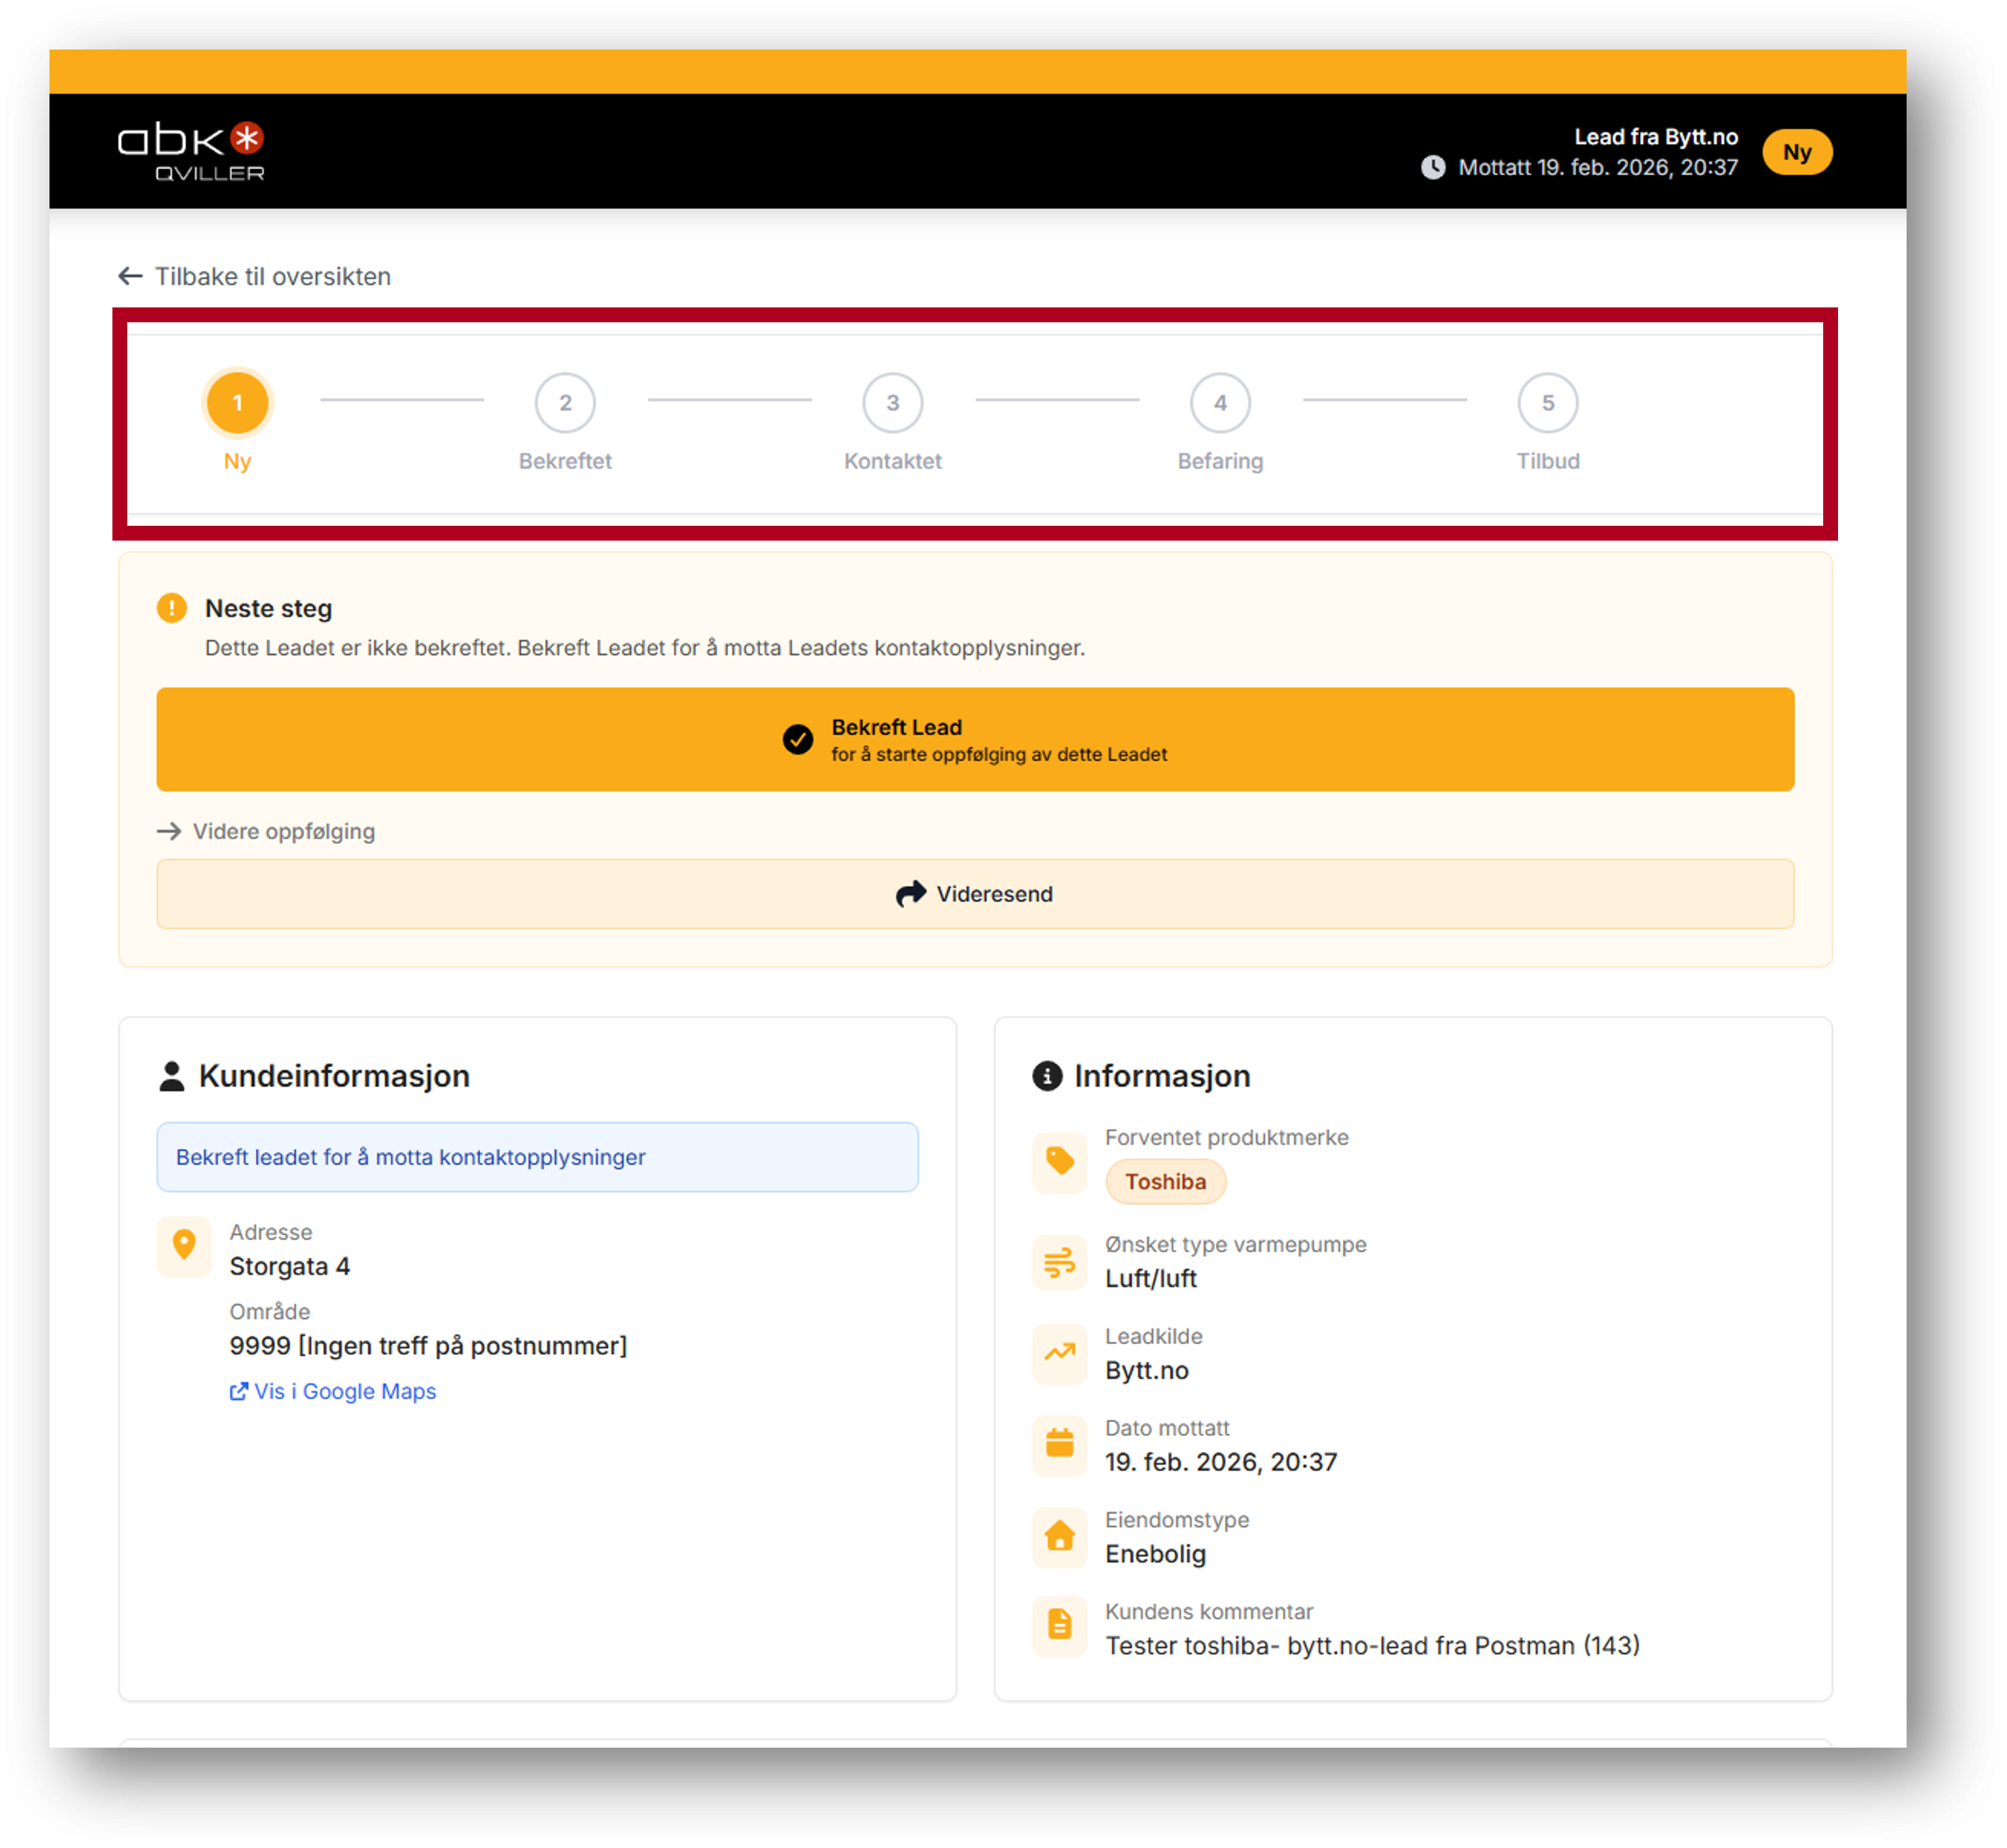Click the ABK Qviller logo

coord(191,151)
